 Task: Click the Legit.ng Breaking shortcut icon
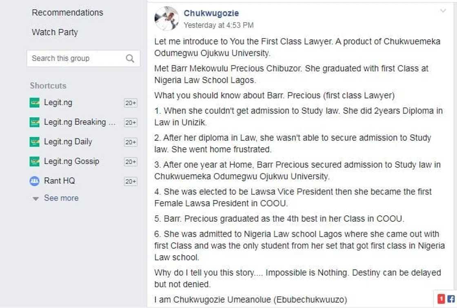[35, 122]
